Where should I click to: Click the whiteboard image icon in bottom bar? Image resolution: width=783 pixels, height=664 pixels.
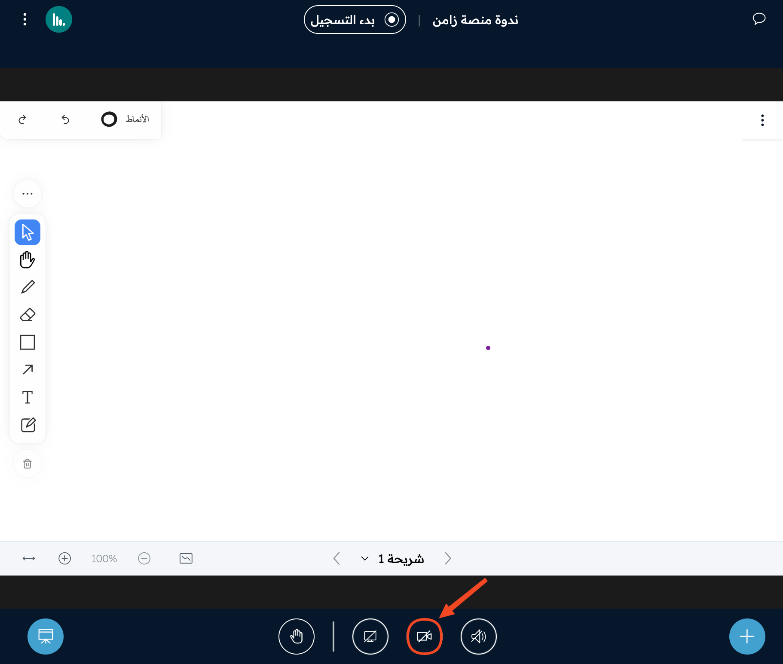click(186, 558)
